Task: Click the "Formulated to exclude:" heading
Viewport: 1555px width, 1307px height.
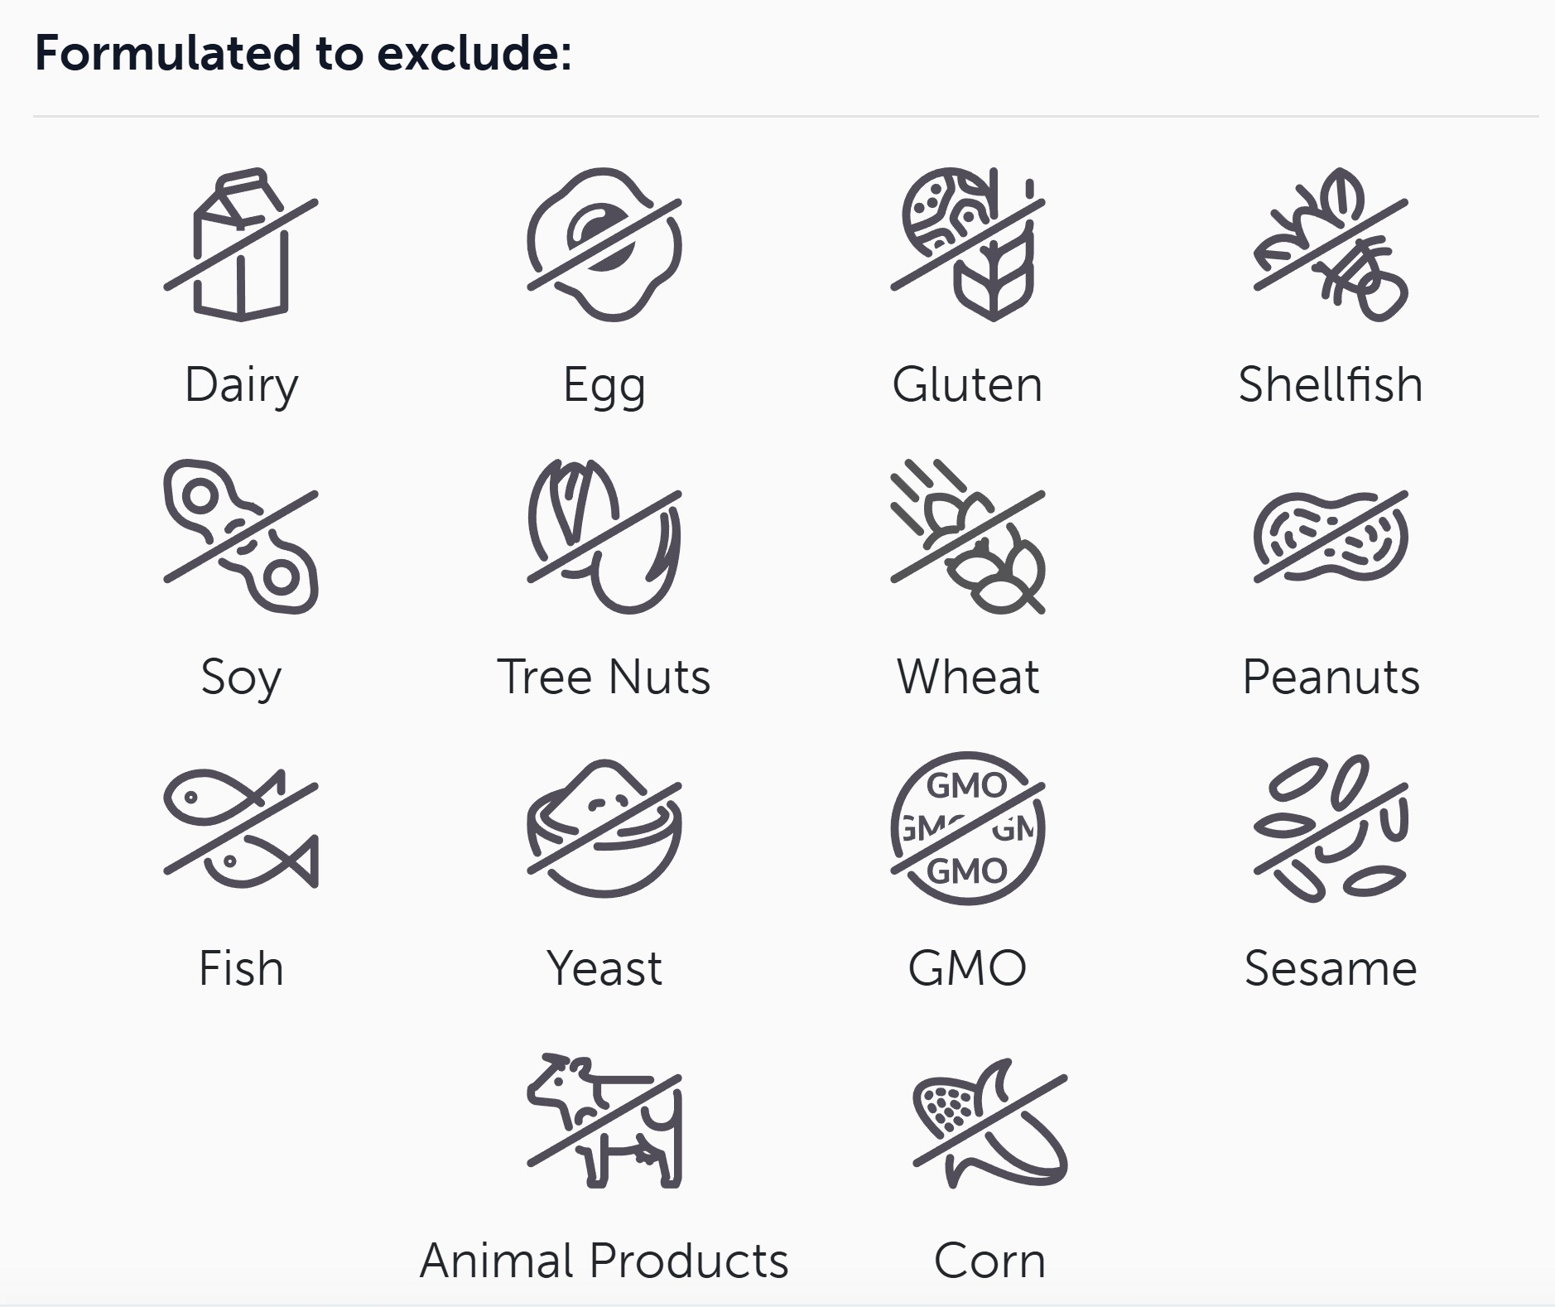Action: click(303, 54)
